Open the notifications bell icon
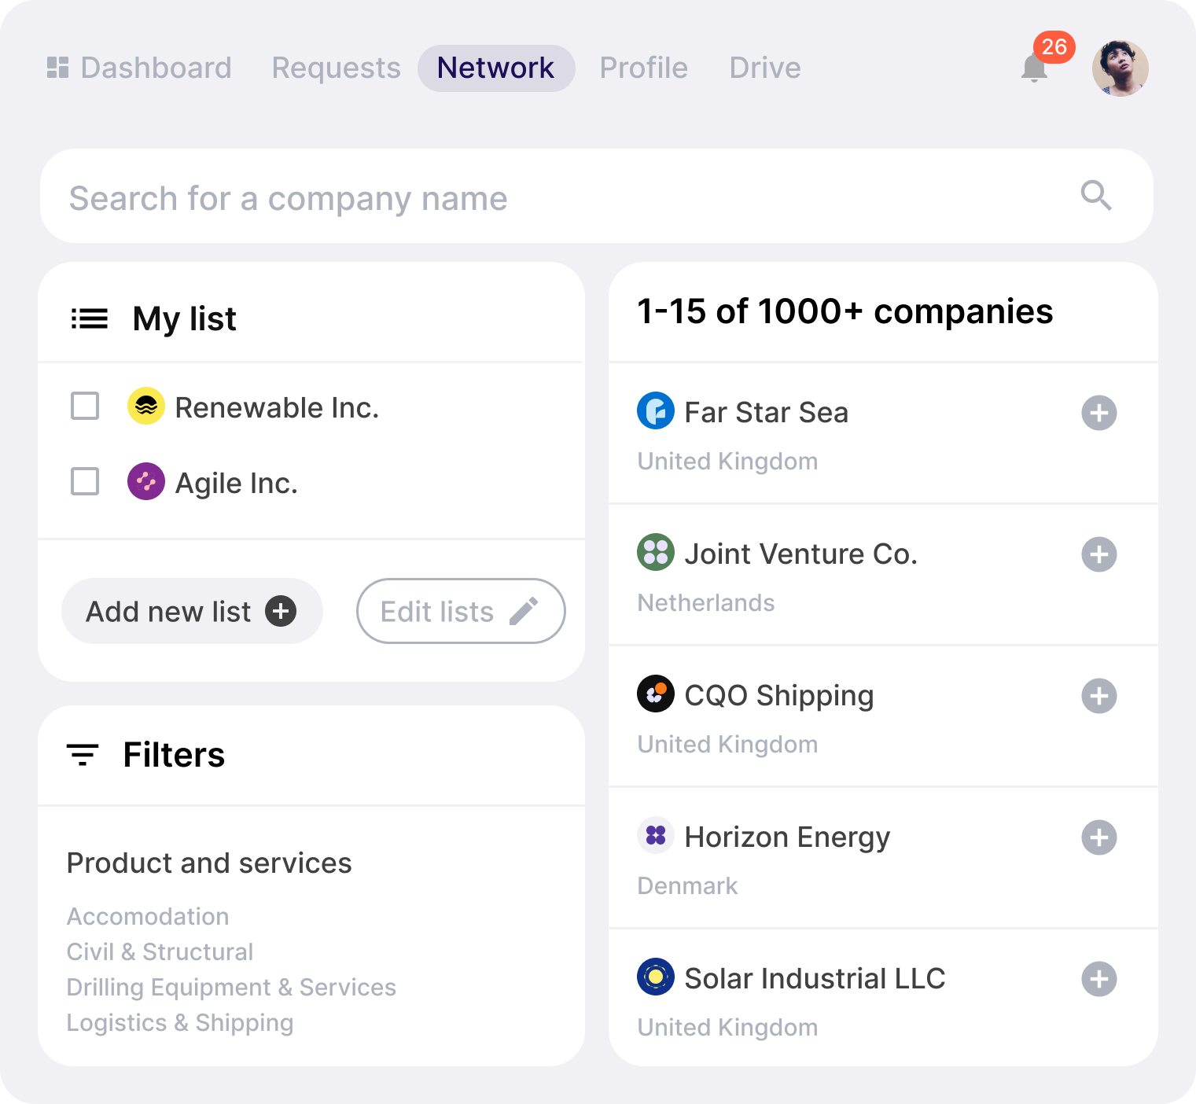The width and height of the screenshot is (1196, 1104). click(x=1034, y=69)
